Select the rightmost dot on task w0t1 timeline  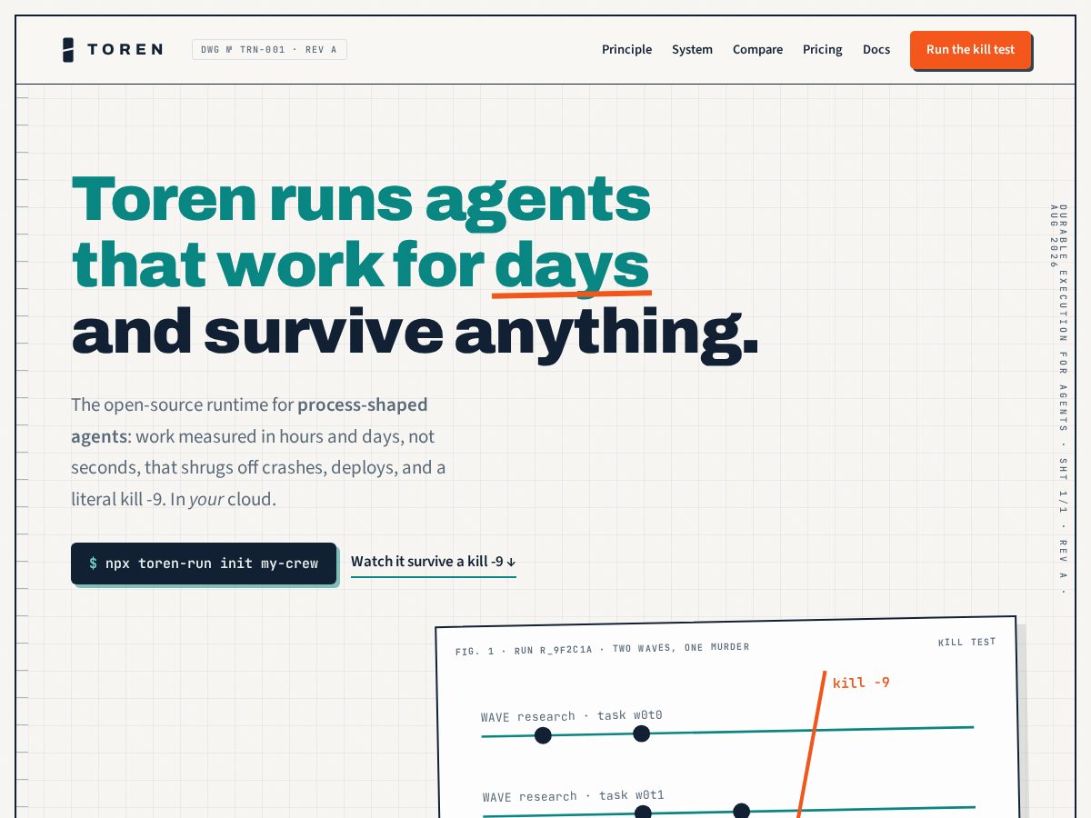coord(741,811)
